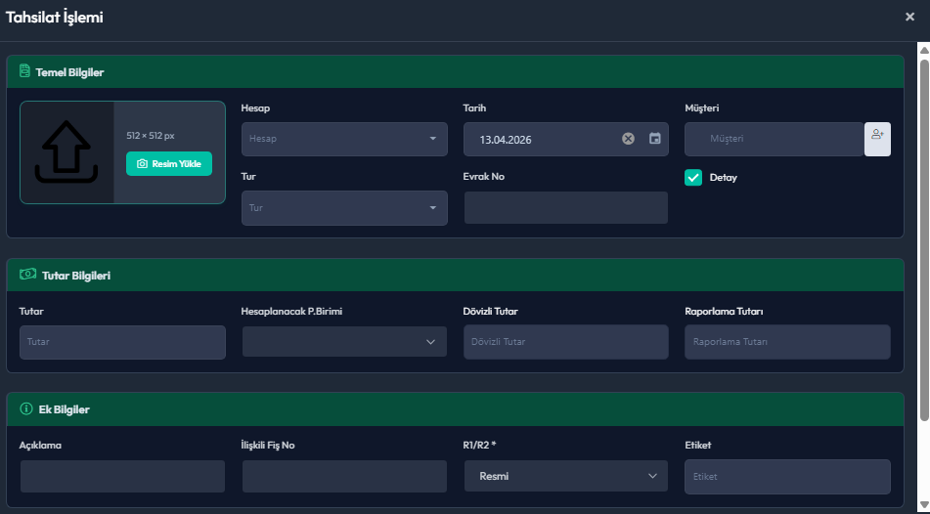Viewport: 930px width, 514px height.
Task: Click into the Tutar amount field
Action: click(122, 342)
